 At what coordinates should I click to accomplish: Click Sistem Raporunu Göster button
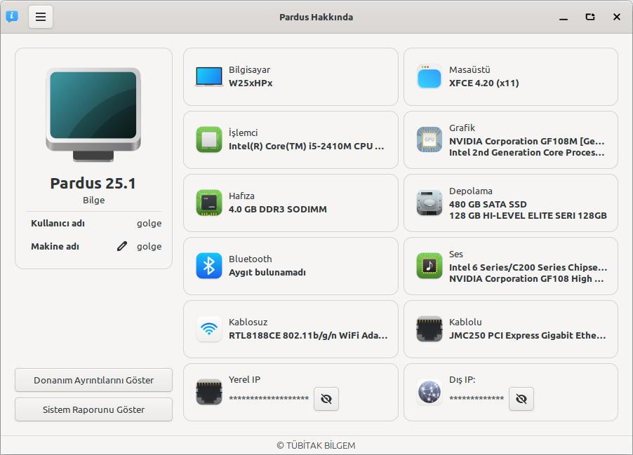[93, 409]
